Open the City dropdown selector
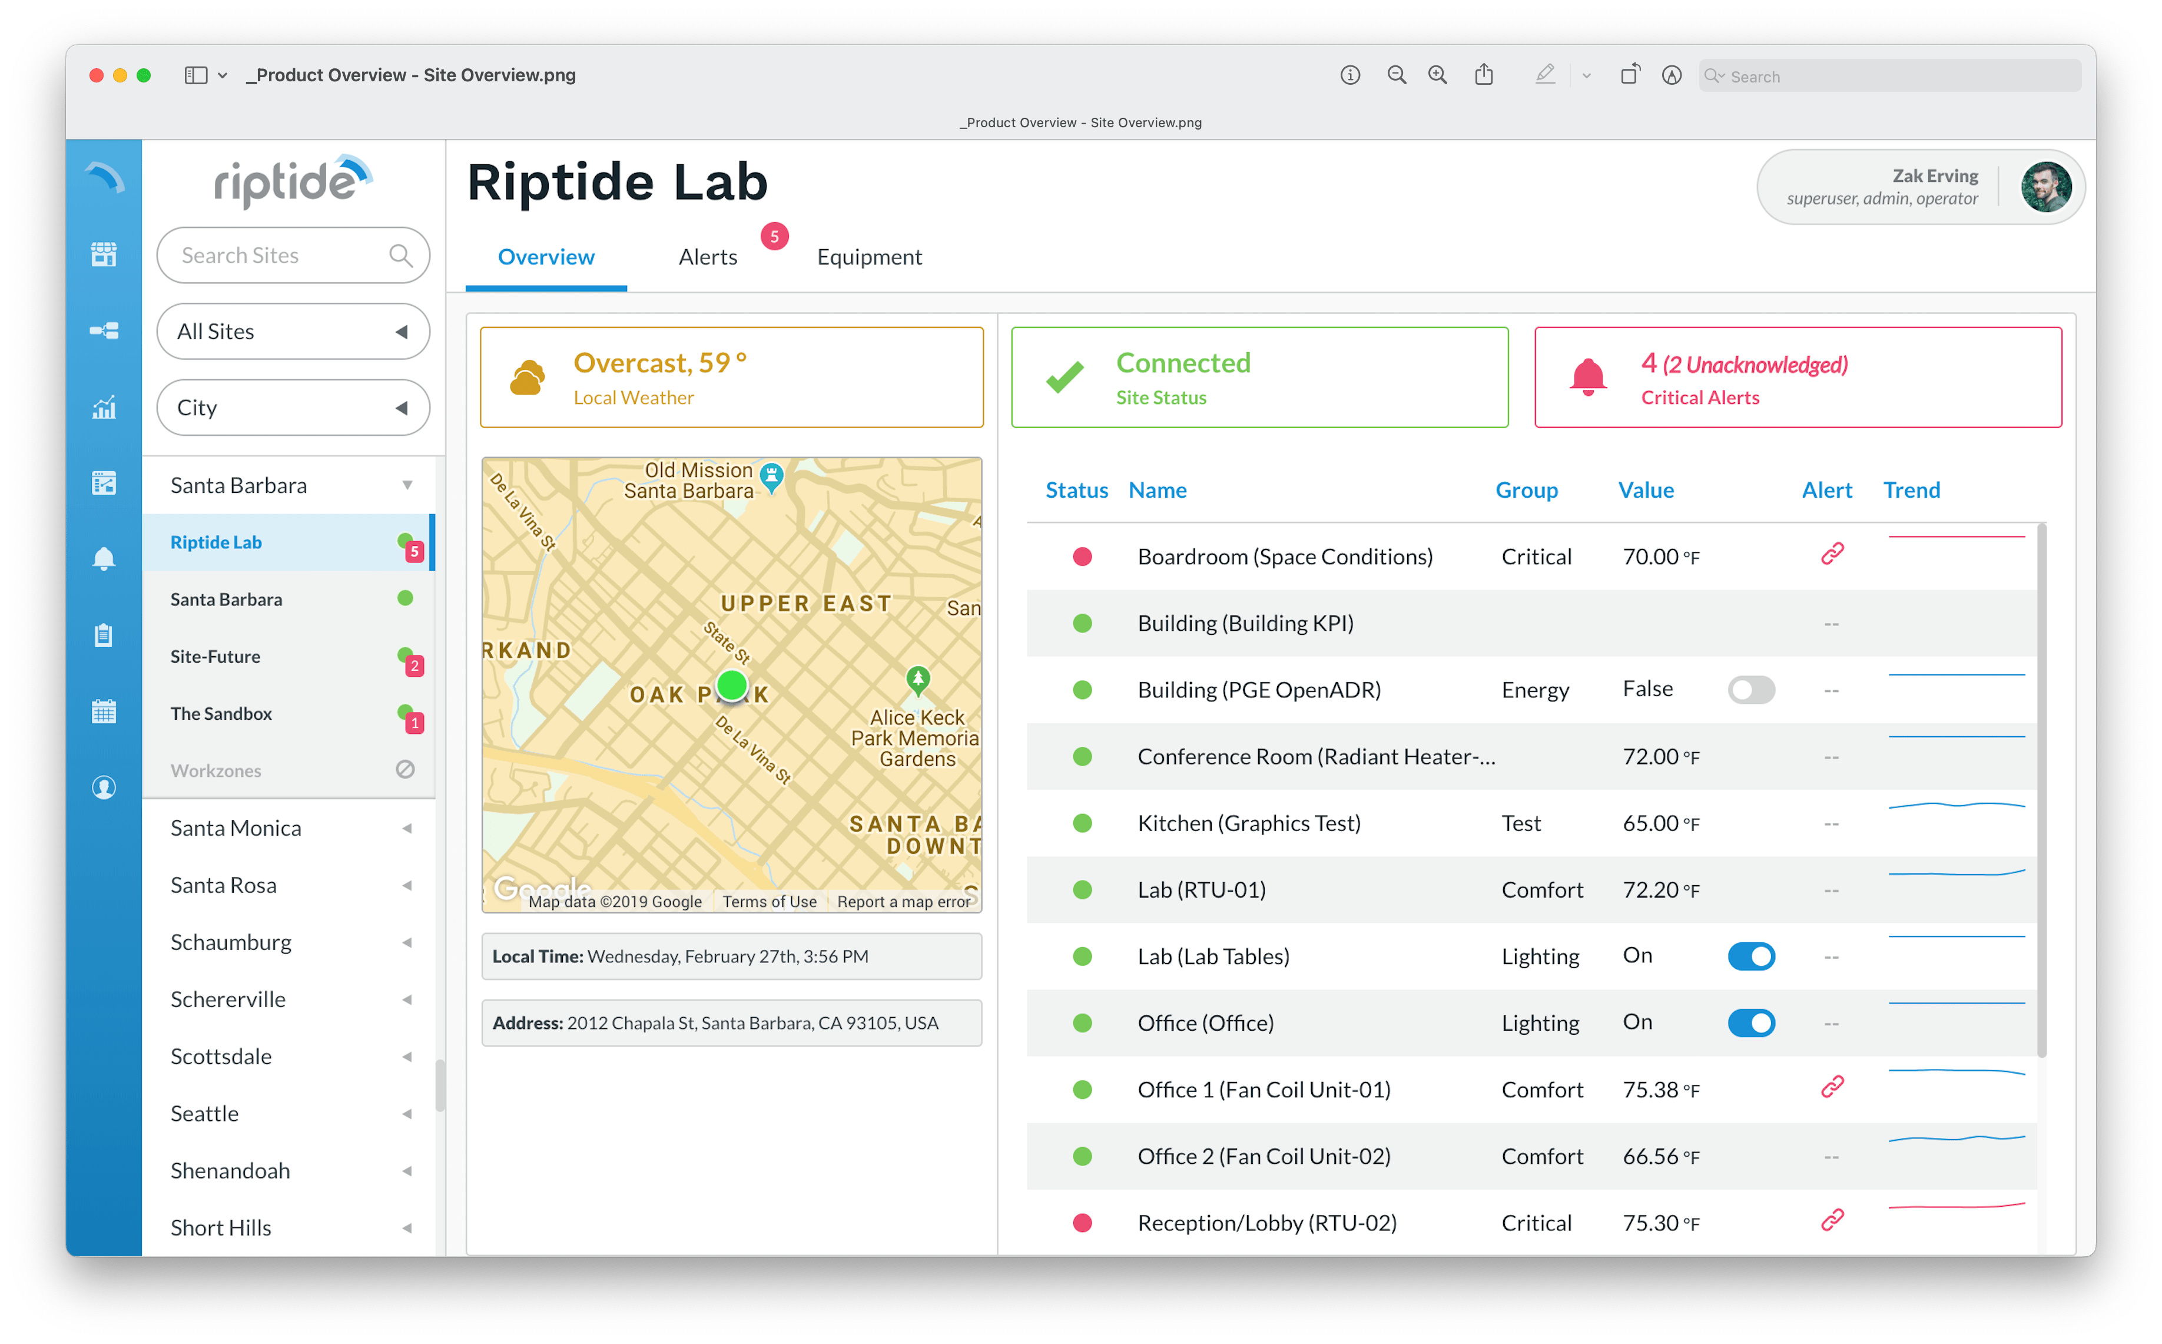 click(293, 408)
